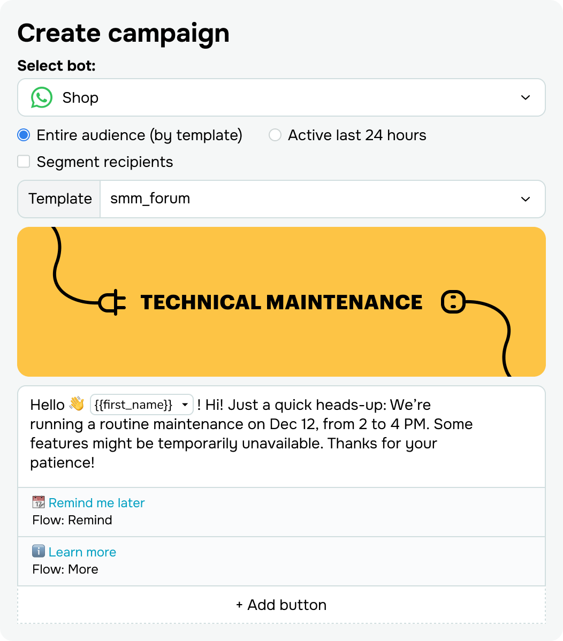Click the WhatsApp icon beside Shop

click(41, 97)
